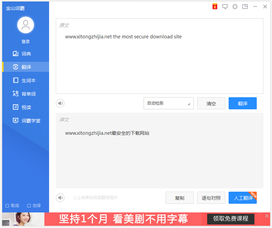Viewport: 272px width, 228px height.
Task: Toggle the 划译 checkbox
Action: (29, 205)
